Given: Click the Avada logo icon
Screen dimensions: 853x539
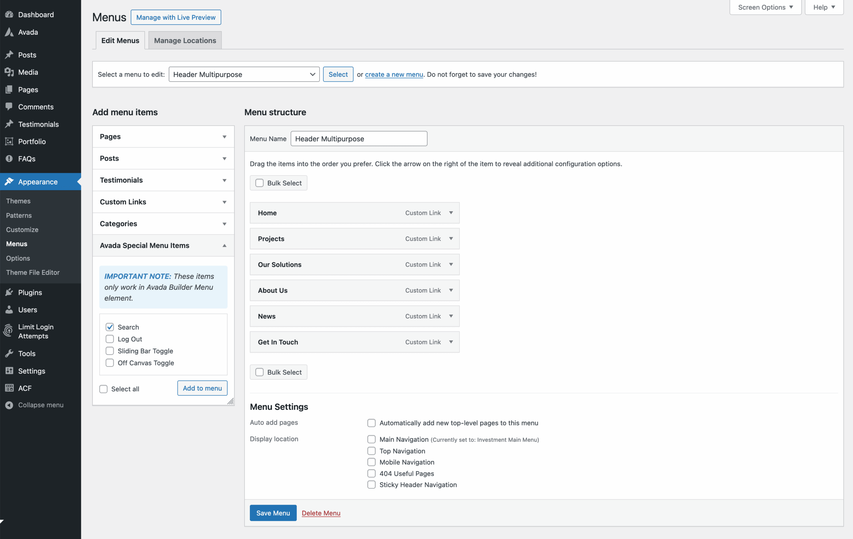Looking at the screenshot, I should 9,32.
